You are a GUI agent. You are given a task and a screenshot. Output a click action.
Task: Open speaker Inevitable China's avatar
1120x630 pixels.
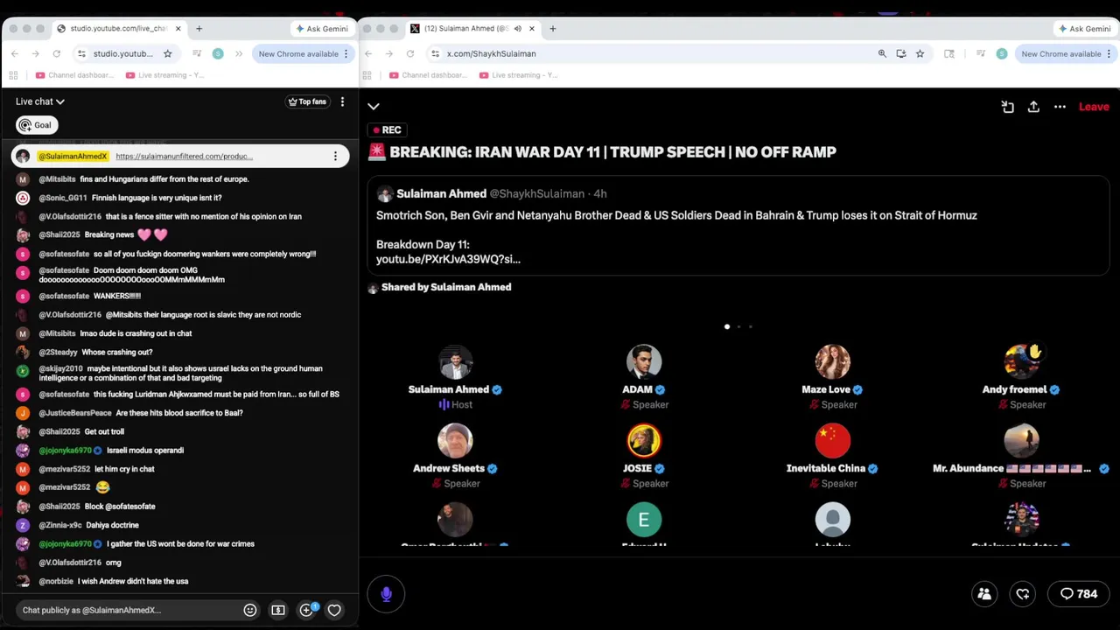833,441
